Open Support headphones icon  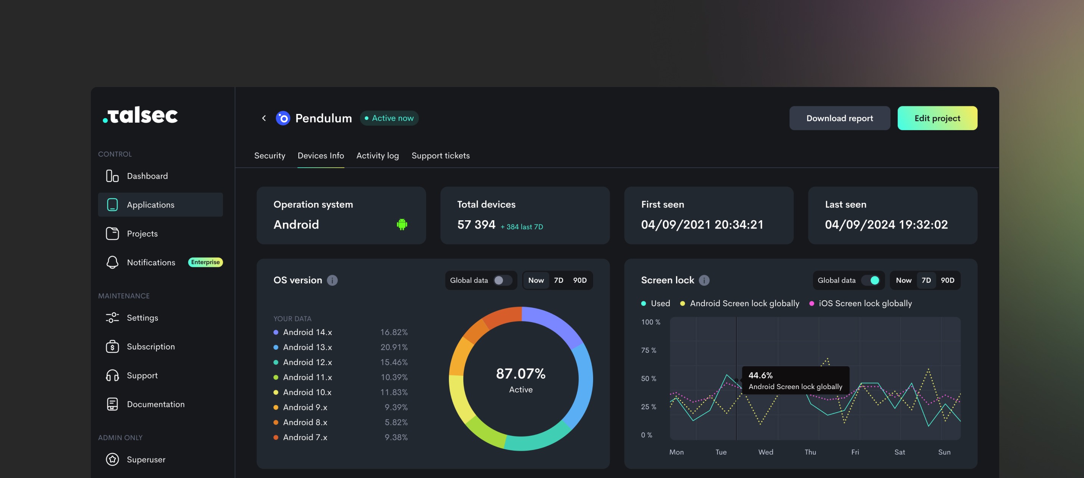click(x=112, y=375)
